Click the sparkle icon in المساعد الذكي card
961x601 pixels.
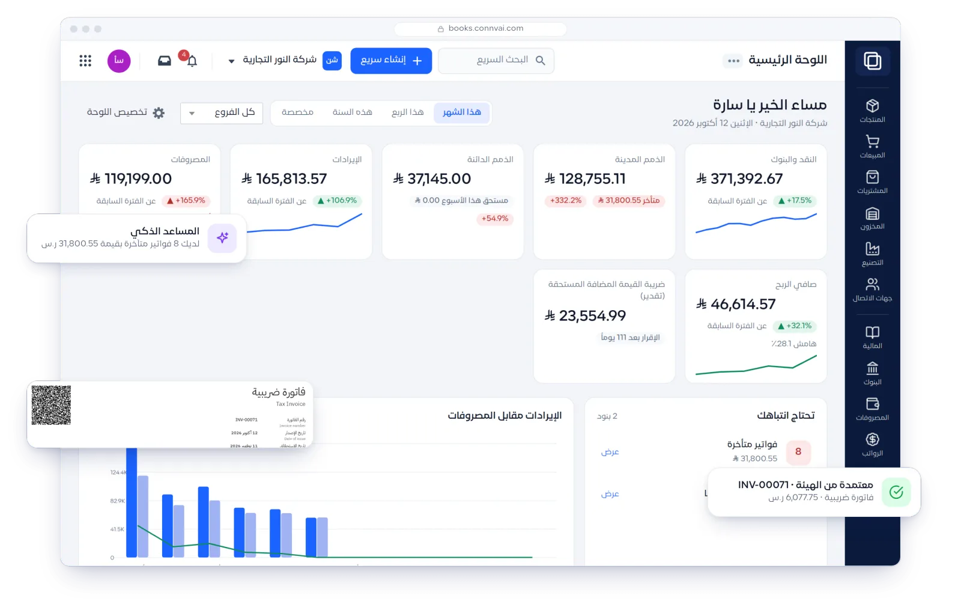point(222,237)
